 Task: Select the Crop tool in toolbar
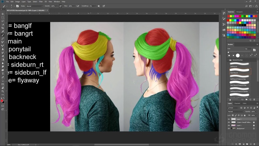(x=3, y=28)
